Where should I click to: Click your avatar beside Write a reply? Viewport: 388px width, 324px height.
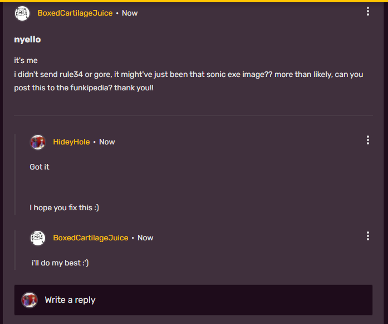point(30,299)
